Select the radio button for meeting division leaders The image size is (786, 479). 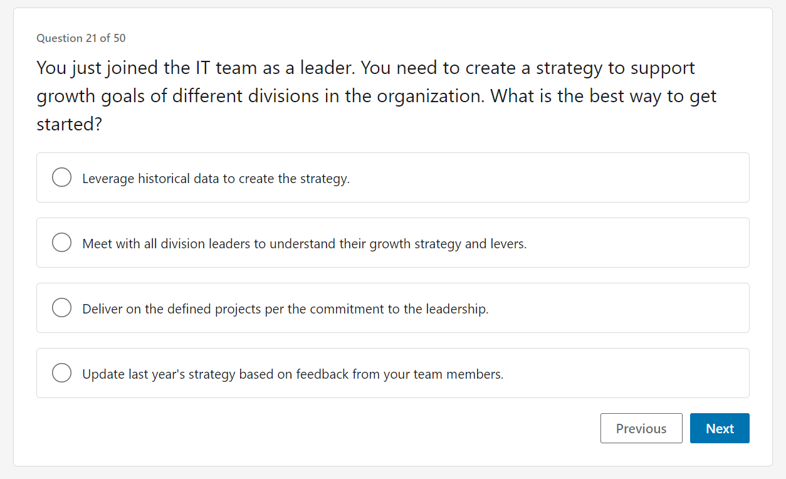pyautogui.click(x=61, y=242)
